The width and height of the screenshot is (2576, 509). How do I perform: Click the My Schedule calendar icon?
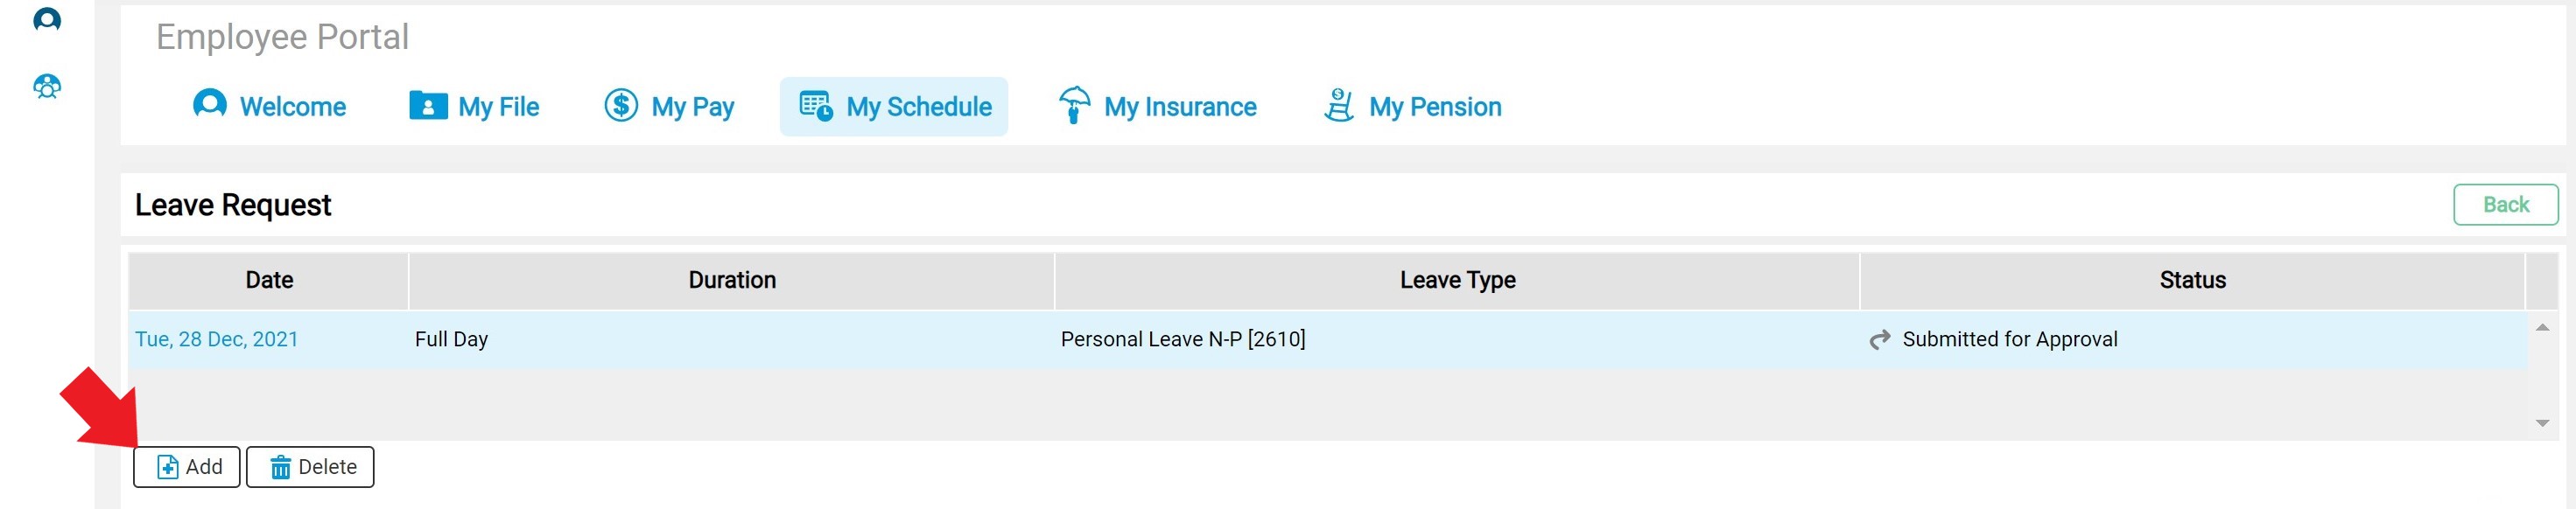816,106
